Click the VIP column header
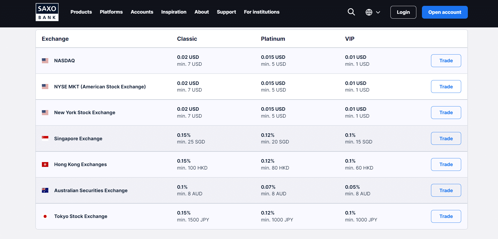Screen dimensions: 498x239 (x=350, y=39)
